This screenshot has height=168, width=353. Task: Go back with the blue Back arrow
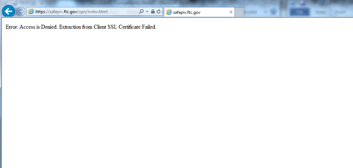pyautogui.click(x=8, y=11)
